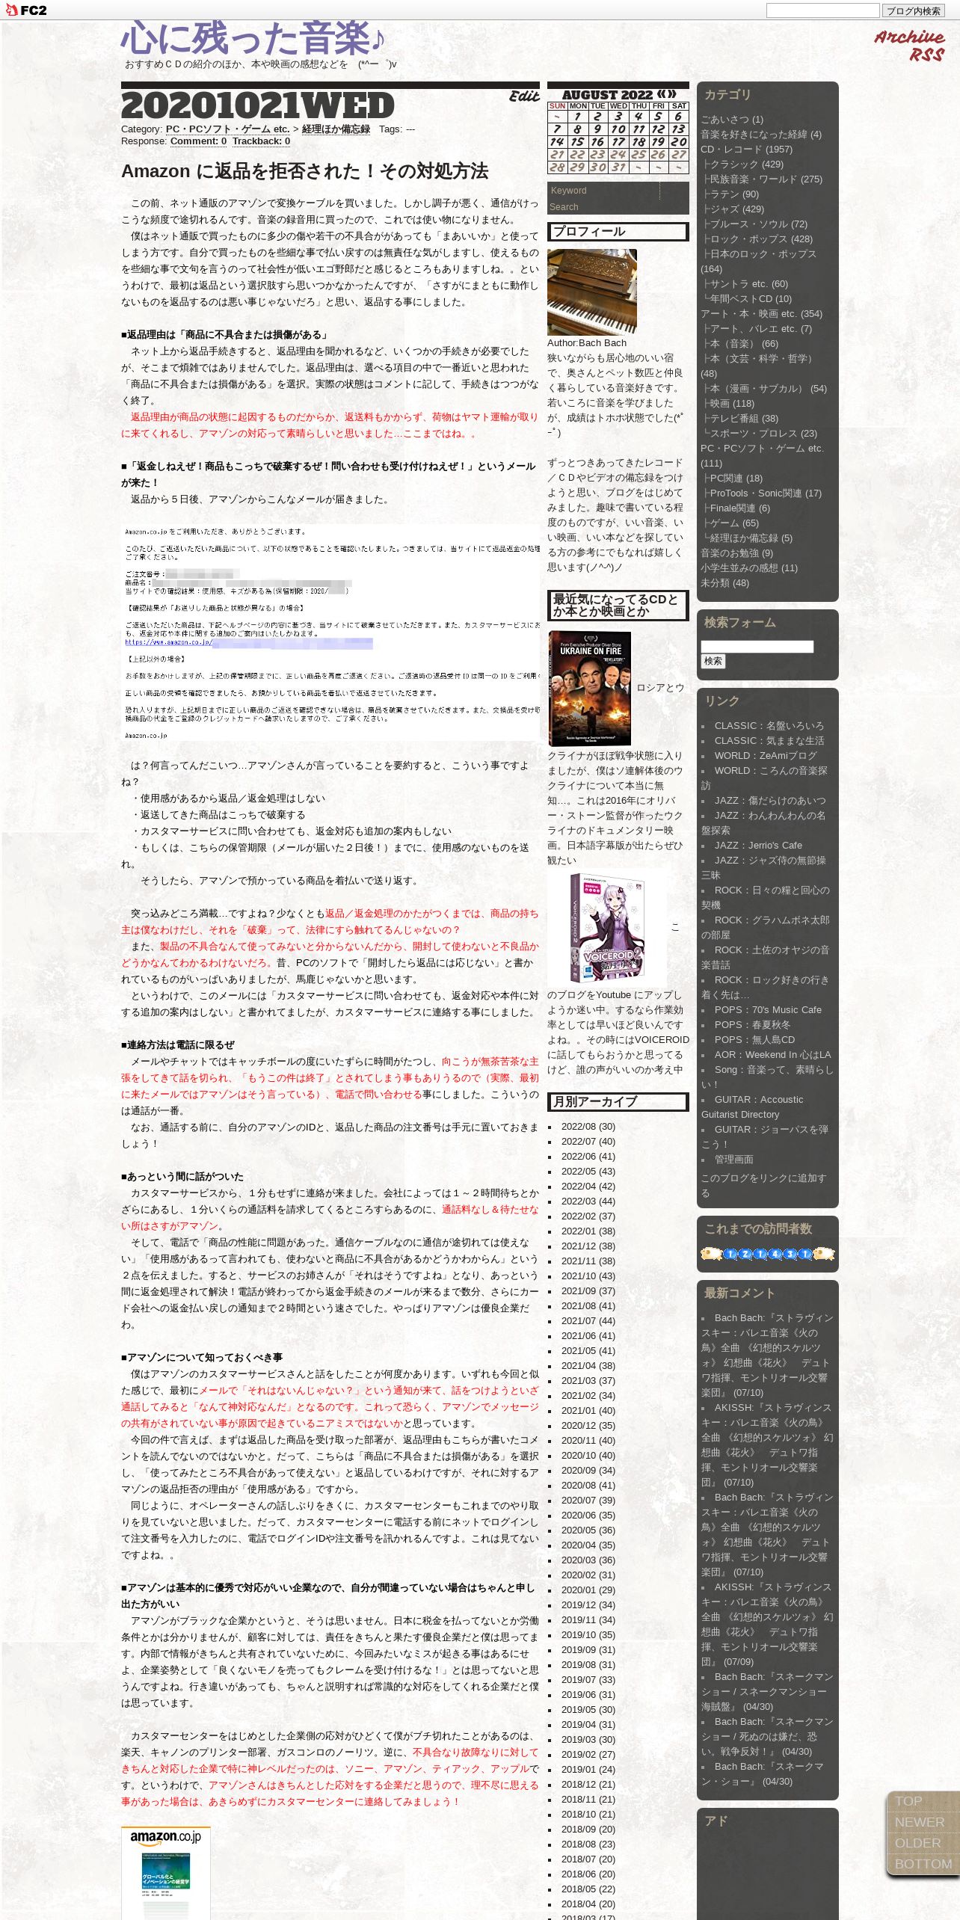Open link AOR：Weekend In 心はLA
The image size is (960, 1920).
[x=772, y=1055]
